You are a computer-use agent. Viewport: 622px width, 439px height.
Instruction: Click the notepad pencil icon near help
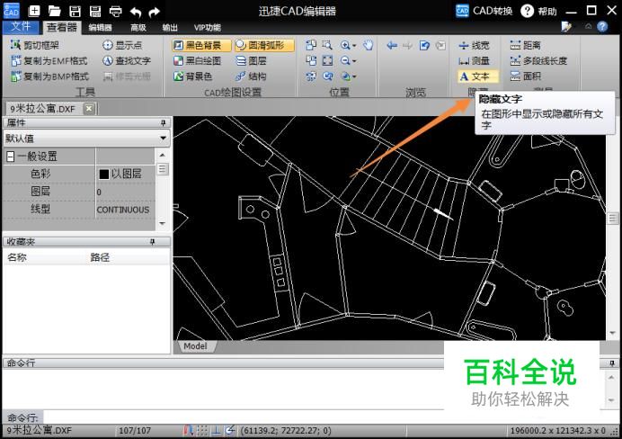[x=566, y=27]
